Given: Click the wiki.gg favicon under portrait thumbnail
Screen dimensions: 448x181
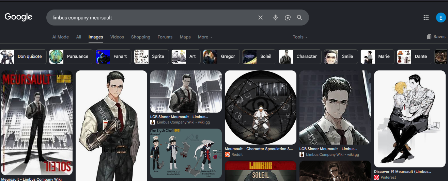Looking at the screenshot, I should tap(302, 154).
